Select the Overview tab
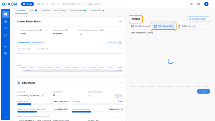 click(x=21, y=10)
